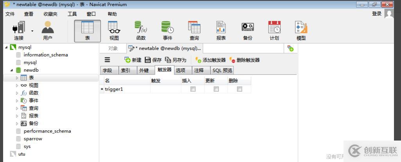Open the 计划 schedule toolbar icon
This screenshot has width=401, height=162.
click(x=274, y=31)
